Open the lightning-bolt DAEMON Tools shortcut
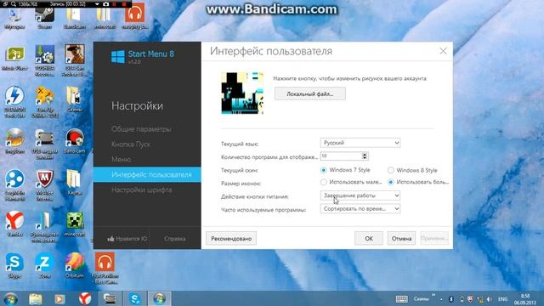Viewport: 544px width, 306px height. click(x=14, y=101)
